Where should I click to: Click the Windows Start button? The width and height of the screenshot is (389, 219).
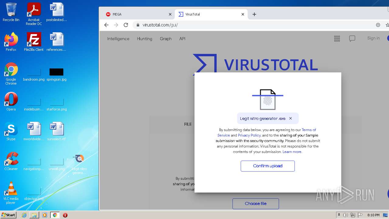pos(9,215)
